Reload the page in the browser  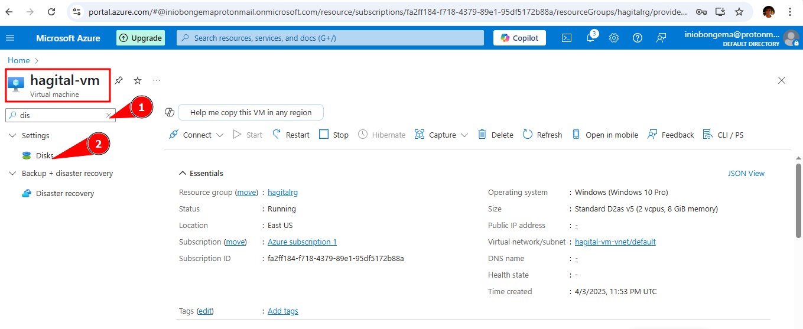tap(51, 11)
